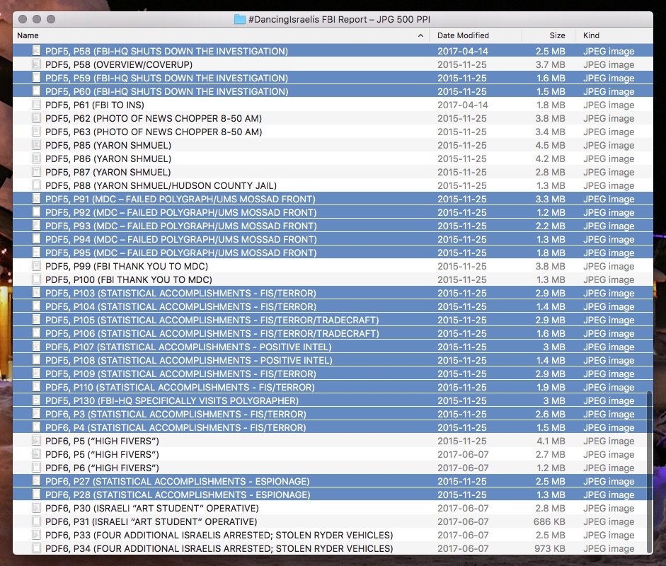Click the 686 KB size value
Viewport: 666px width, 566px height.
[x=549, y=521]
